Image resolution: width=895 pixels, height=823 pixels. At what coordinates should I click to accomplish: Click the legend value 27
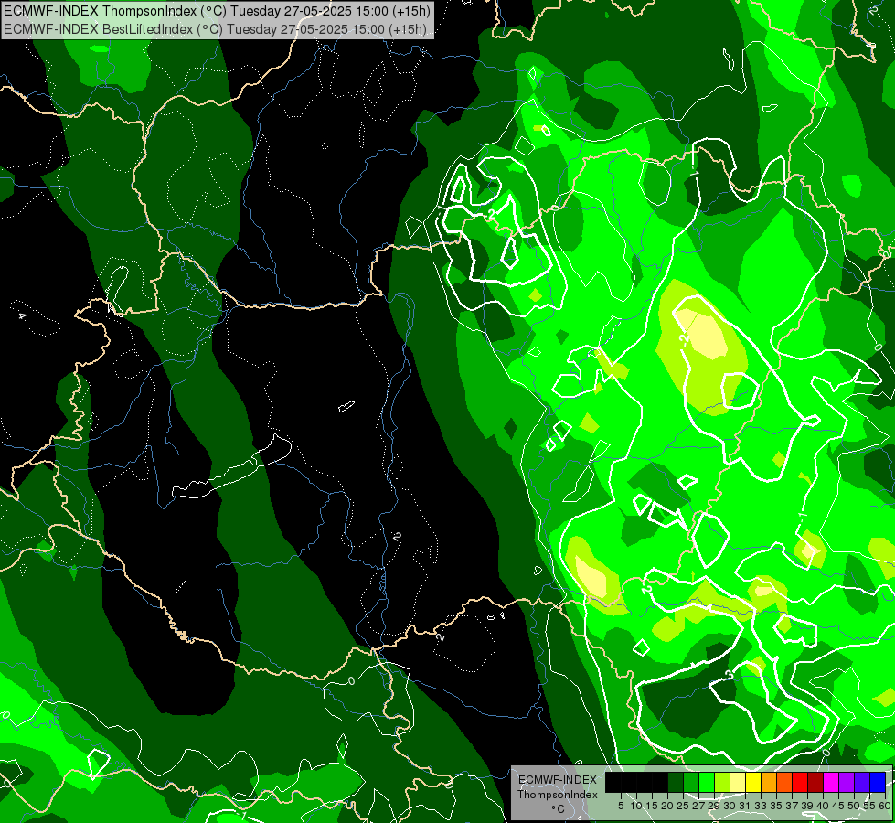[698, 806]
